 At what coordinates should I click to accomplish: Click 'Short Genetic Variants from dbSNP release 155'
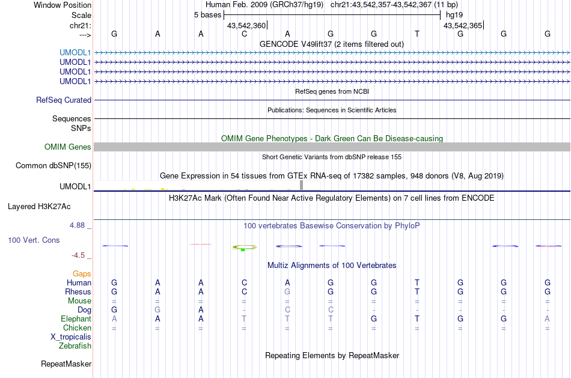pos(332,157)
